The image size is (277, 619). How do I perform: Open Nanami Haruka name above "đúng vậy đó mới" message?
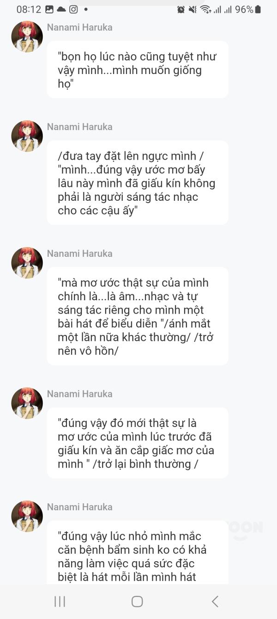[79, 394]
